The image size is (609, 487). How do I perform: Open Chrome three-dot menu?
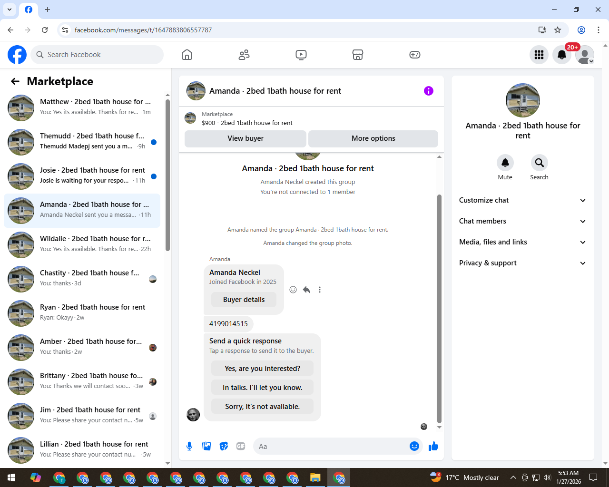(x=599, y=30)
